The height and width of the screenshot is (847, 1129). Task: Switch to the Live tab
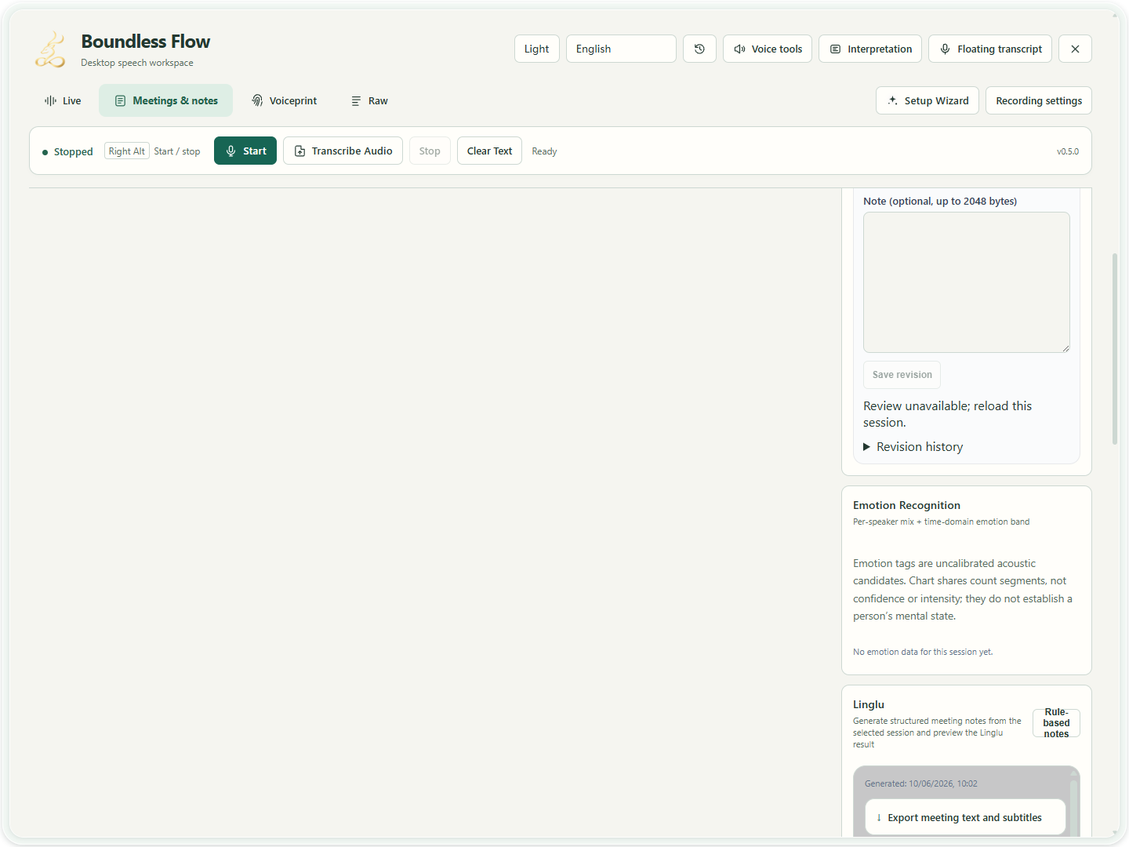(63, 100)
